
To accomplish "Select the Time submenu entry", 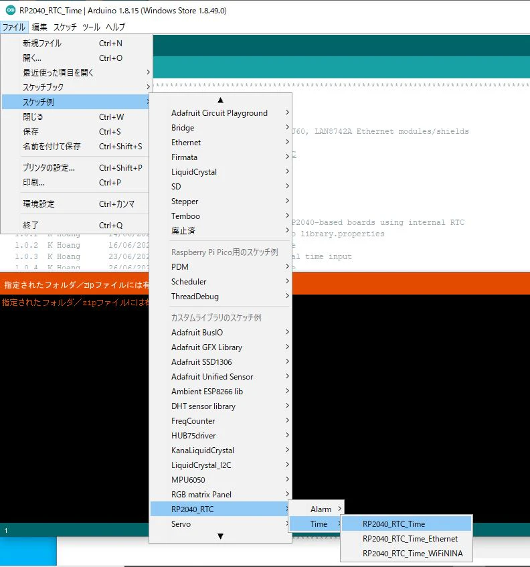I will pyautogui.click(x=315, y=524).
